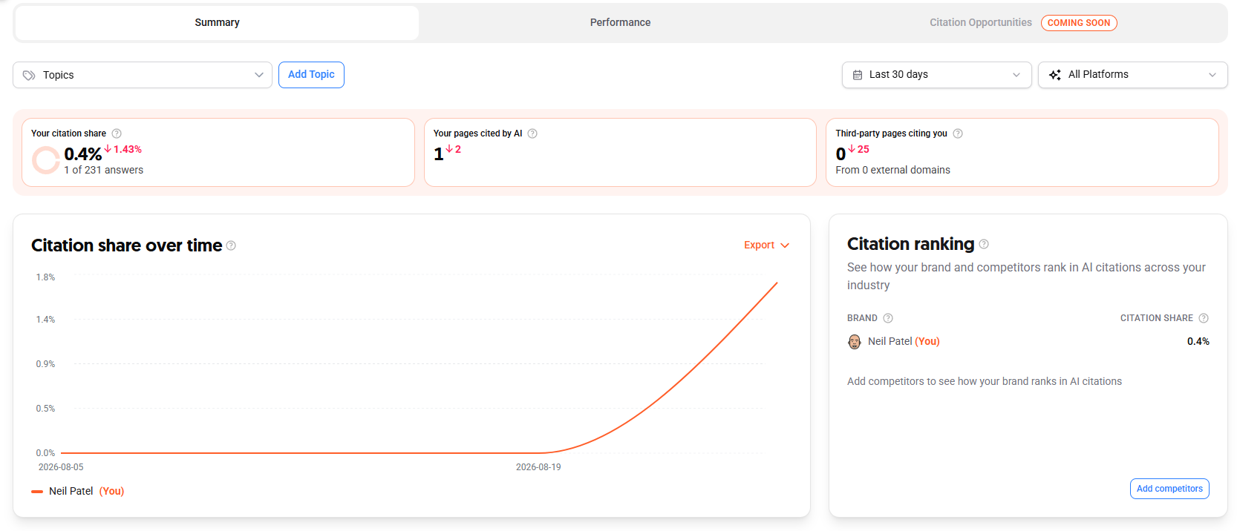Switch to the Performance tab
1237x531 pixels.
[620, 23]
